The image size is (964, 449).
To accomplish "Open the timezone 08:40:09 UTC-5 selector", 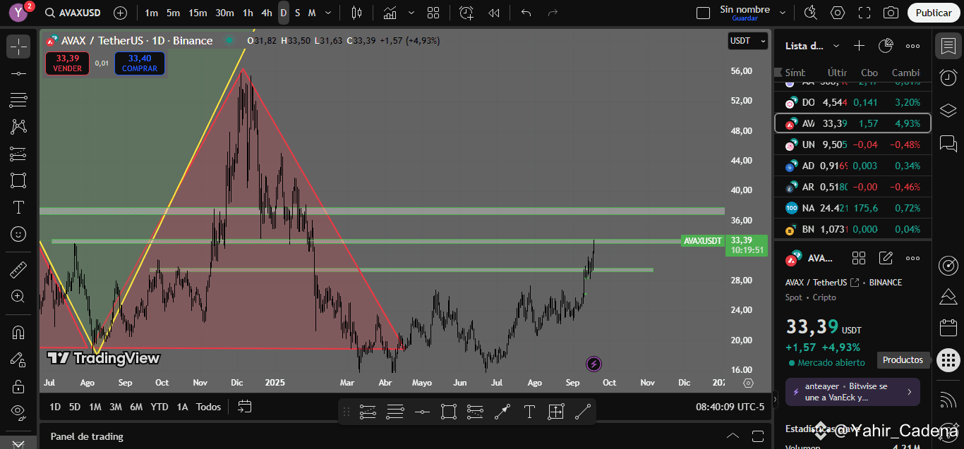I will [730, 407].
